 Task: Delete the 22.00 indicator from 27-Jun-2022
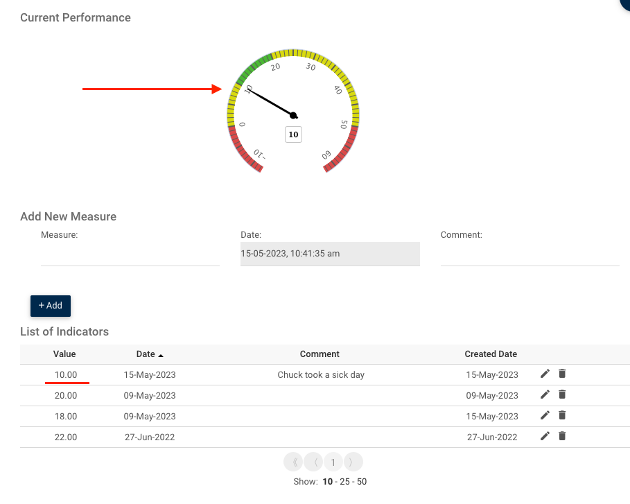tap(562, 437)
